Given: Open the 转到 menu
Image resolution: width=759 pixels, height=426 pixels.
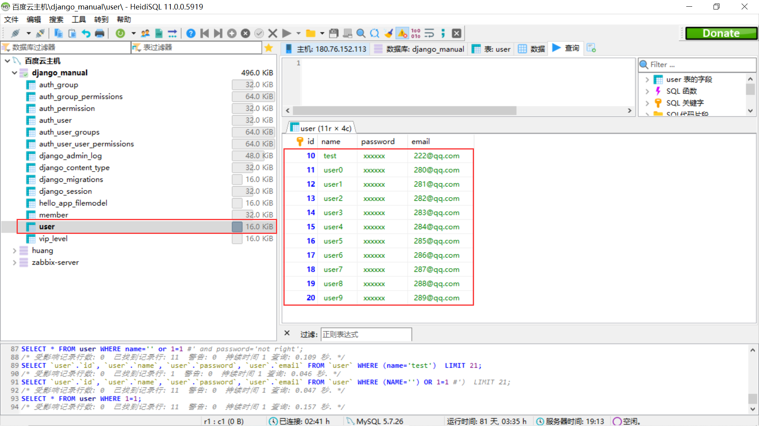Looking at the screenshot, I should (x=101, y=20).
